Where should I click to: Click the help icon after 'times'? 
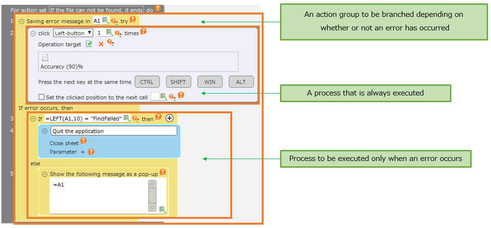coord(143,32)
